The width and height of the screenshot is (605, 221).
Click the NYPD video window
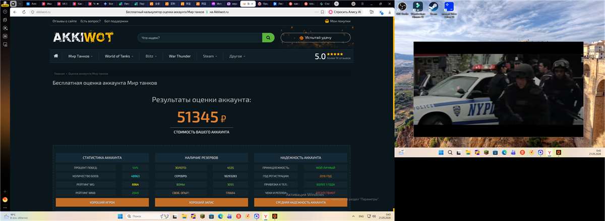(x=498, y=89)
